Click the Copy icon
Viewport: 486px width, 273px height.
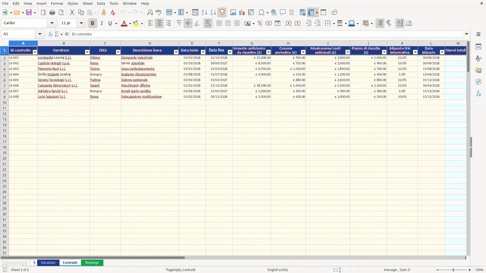pyautogui.click(x=81, y=13)
